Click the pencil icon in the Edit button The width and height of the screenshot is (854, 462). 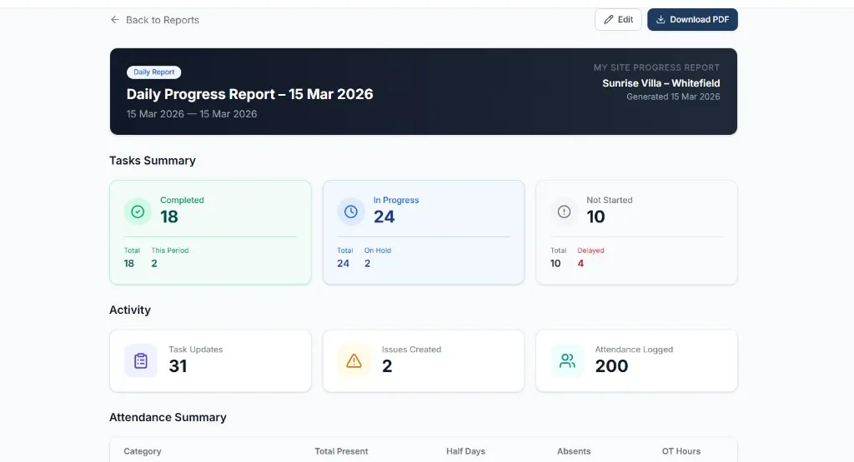click(x=609, y=20)
